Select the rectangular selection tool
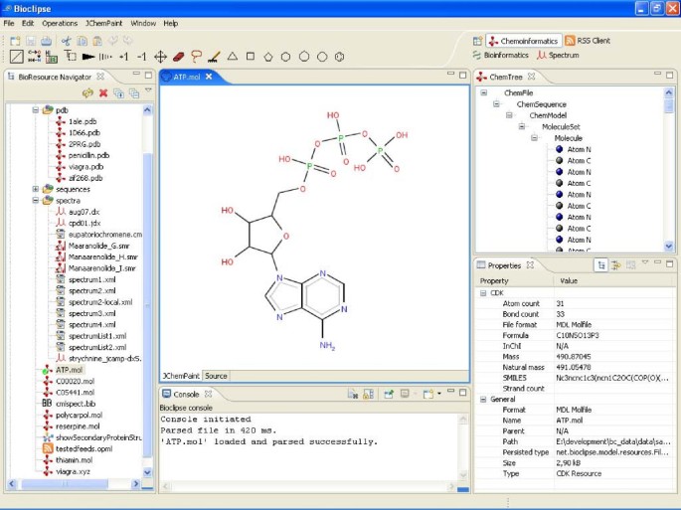Image resolution: width=681 pixels, height=510 pixels. tap(70, 56)
